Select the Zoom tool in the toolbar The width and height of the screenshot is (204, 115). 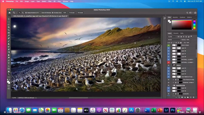(x=9, y=74)
